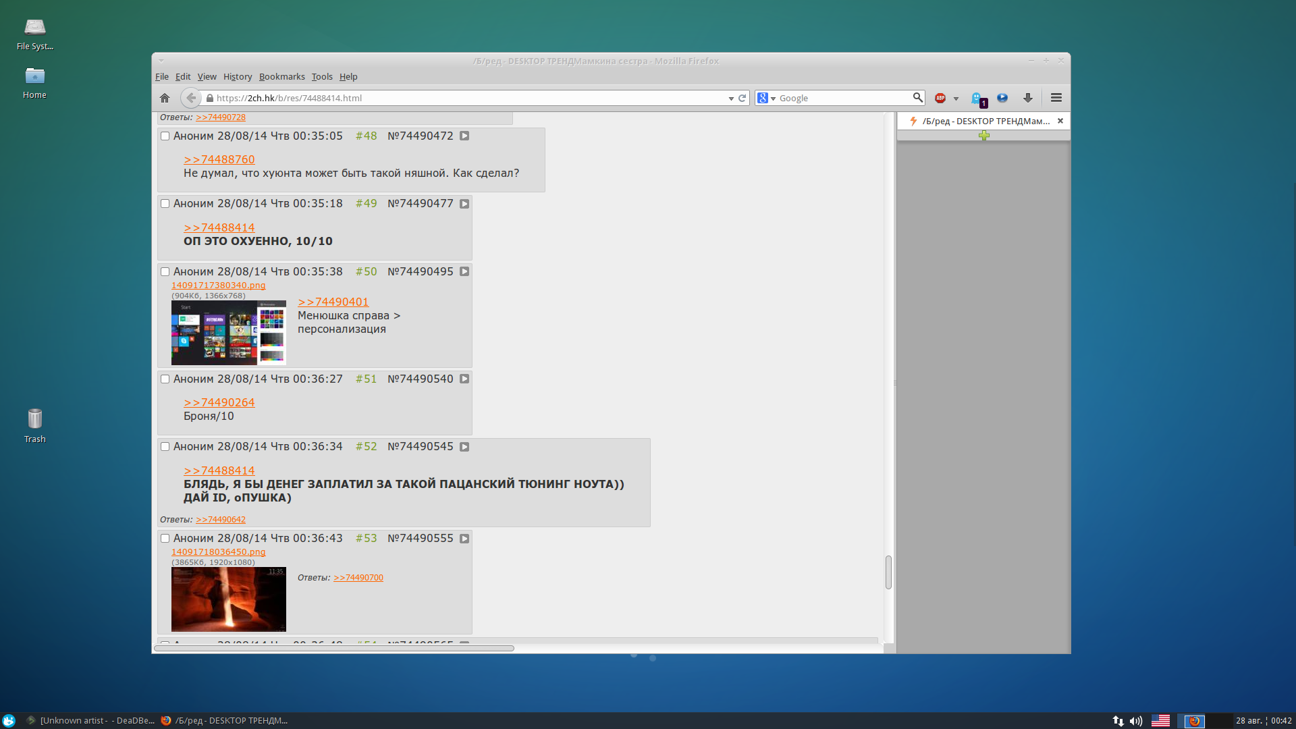1296x729 pixels.
Task: Tick checkbox for post #48
Action: tap(165, 136)
